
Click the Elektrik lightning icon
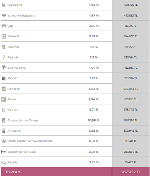(x=4, y=58)
